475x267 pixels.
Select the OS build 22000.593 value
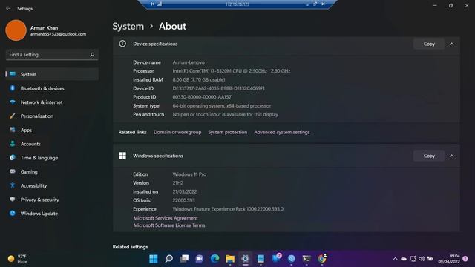tap(183, 200)
